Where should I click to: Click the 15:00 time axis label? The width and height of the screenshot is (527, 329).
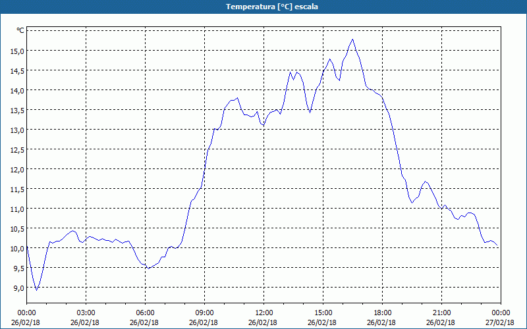click(323, 313)
